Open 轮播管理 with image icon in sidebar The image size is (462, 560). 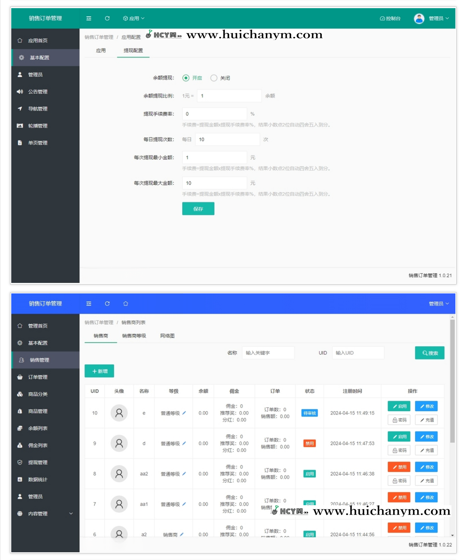point(38,126)
